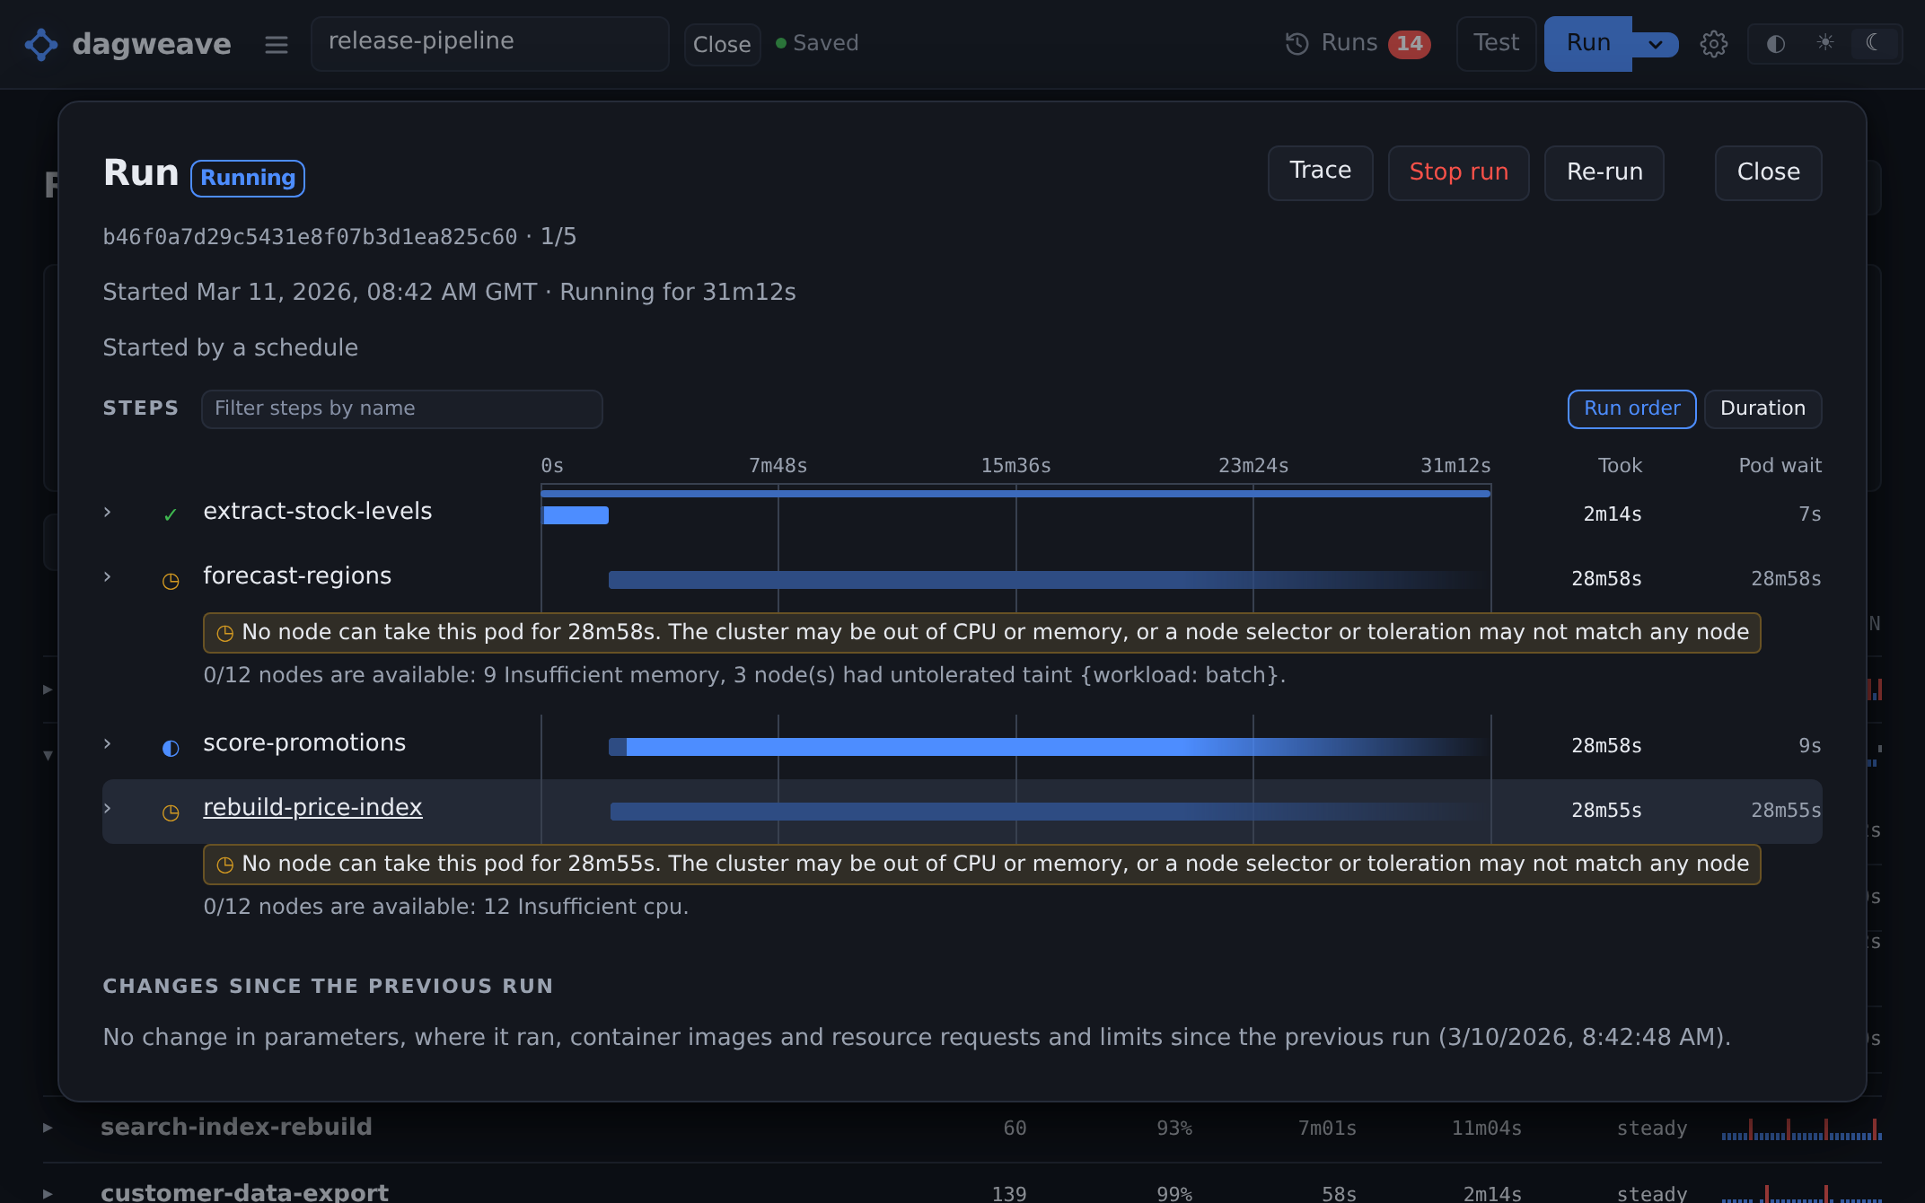1925x1203 pixels.
Task: Click the 15m36s timeline marker
Action: click(1015, 466)
